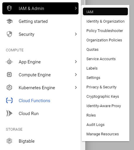134x150 pixels.
Task: Click the Cloud Run arrow icon
Action: coord(9,113)
